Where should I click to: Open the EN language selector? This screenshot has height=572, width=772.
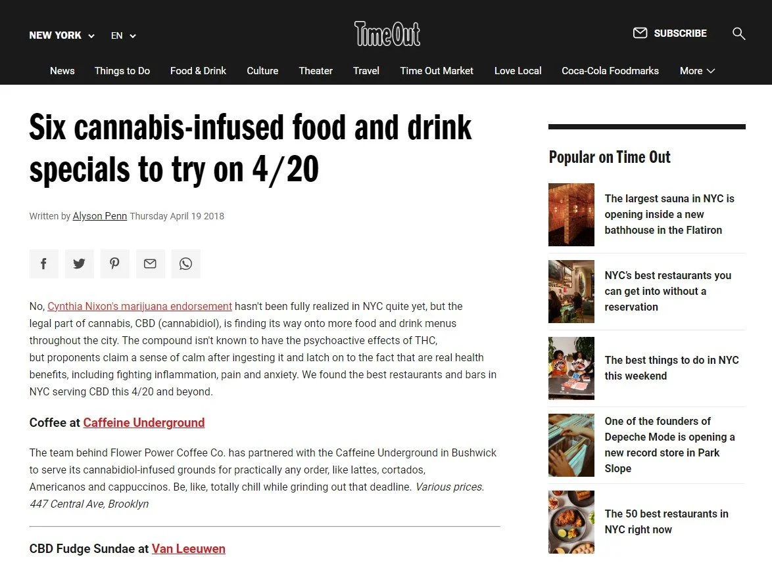[x=123, y=35]
